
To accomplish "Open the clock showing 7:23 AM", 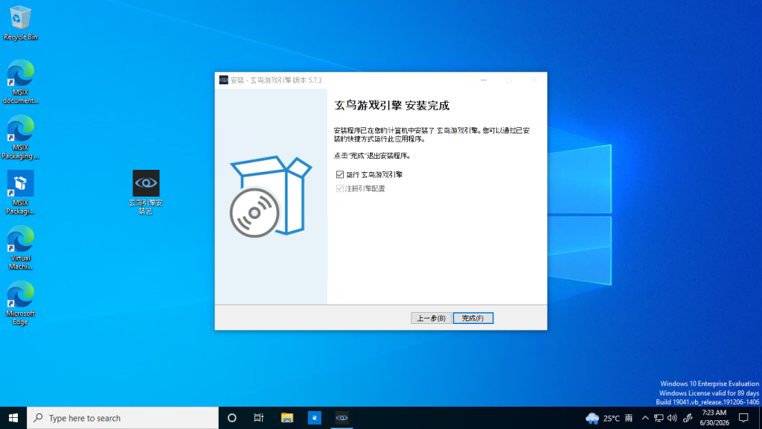I will click(714, 418).
